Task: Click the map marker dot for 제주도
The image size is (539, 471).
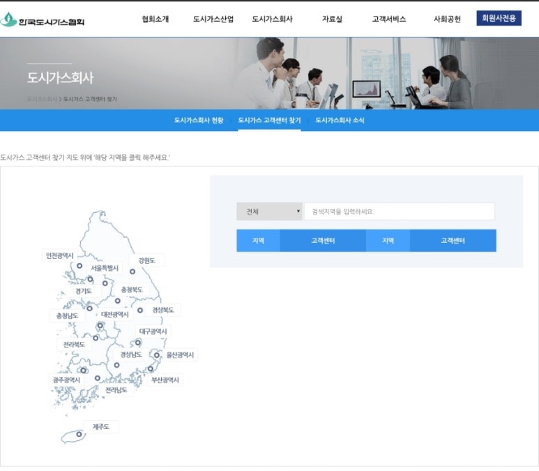Action: pyautogui.click(x=79, y=435)
